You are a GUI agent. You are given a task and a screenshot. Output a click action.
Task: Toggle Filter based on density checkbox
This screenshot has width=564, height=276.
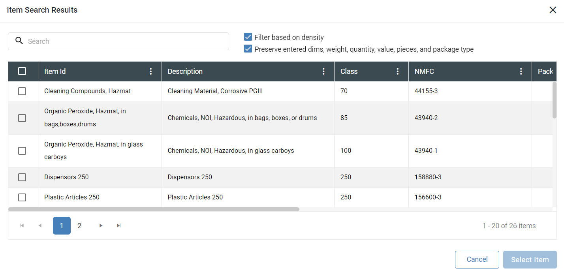click(x=248, y=37)
